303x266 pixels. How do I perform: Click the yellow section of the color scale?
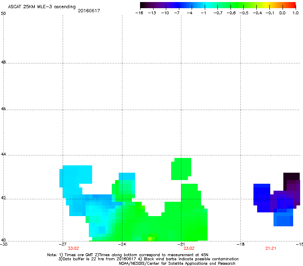267,5
